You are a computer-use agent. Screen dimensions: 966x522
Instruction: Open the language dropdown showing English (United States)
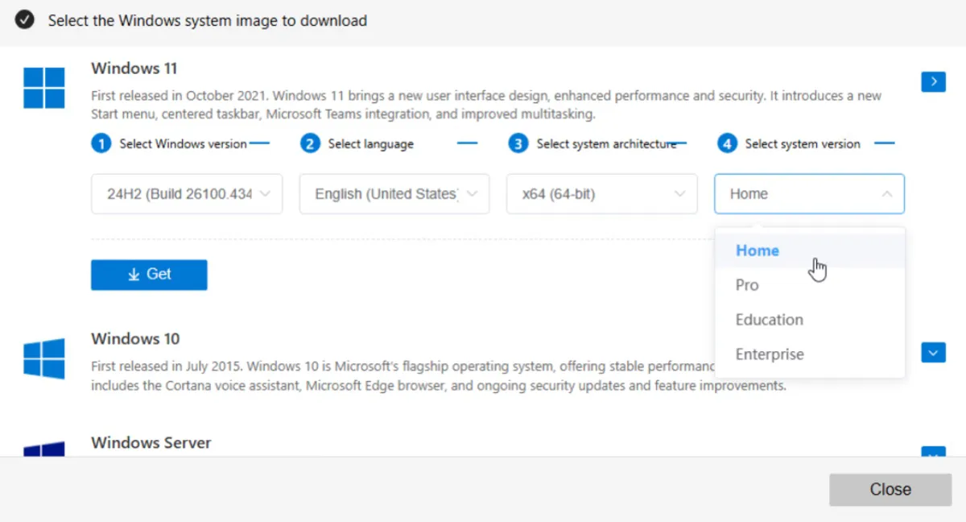pyautogui.click(x=394, y=193)
